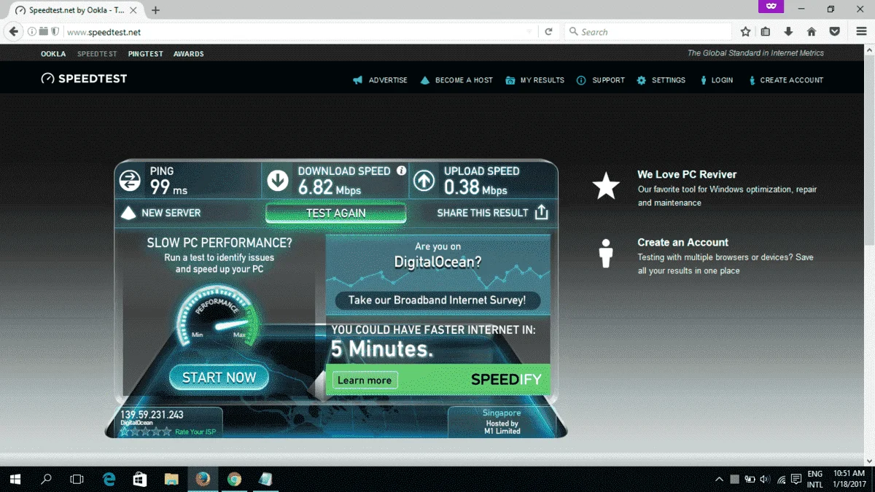
Task: Click the We Love PC Reviver heading
Action: pos(687,174)
